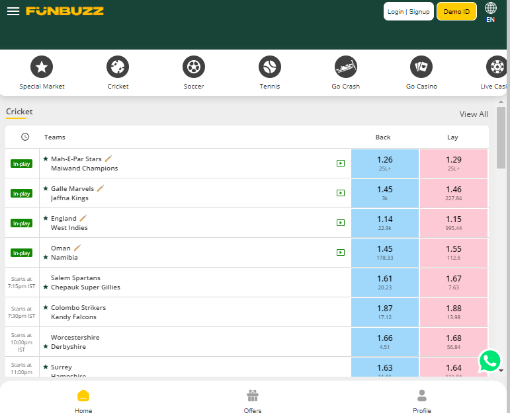Open the EN language selector
The image size is (510, 413).
(491, 12)
